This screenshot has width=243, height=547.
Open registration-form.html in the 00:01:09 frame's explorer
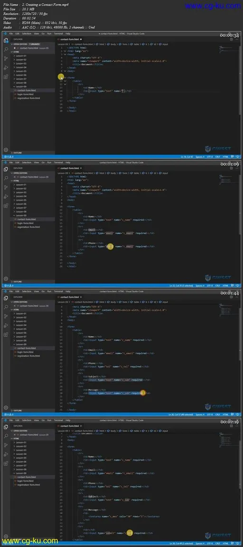[x=28, y=227]
